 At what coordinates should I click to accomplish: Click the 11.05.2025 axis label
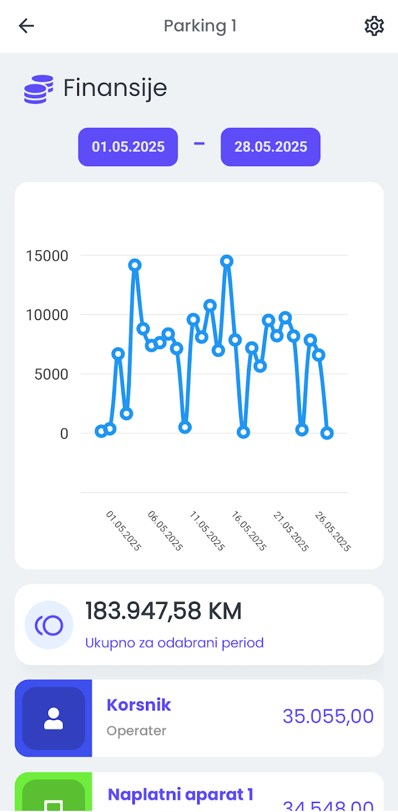point(207,532)
